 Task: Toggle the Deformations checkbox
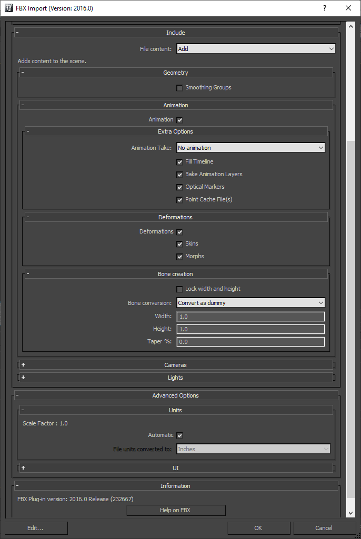pos(179,232)
